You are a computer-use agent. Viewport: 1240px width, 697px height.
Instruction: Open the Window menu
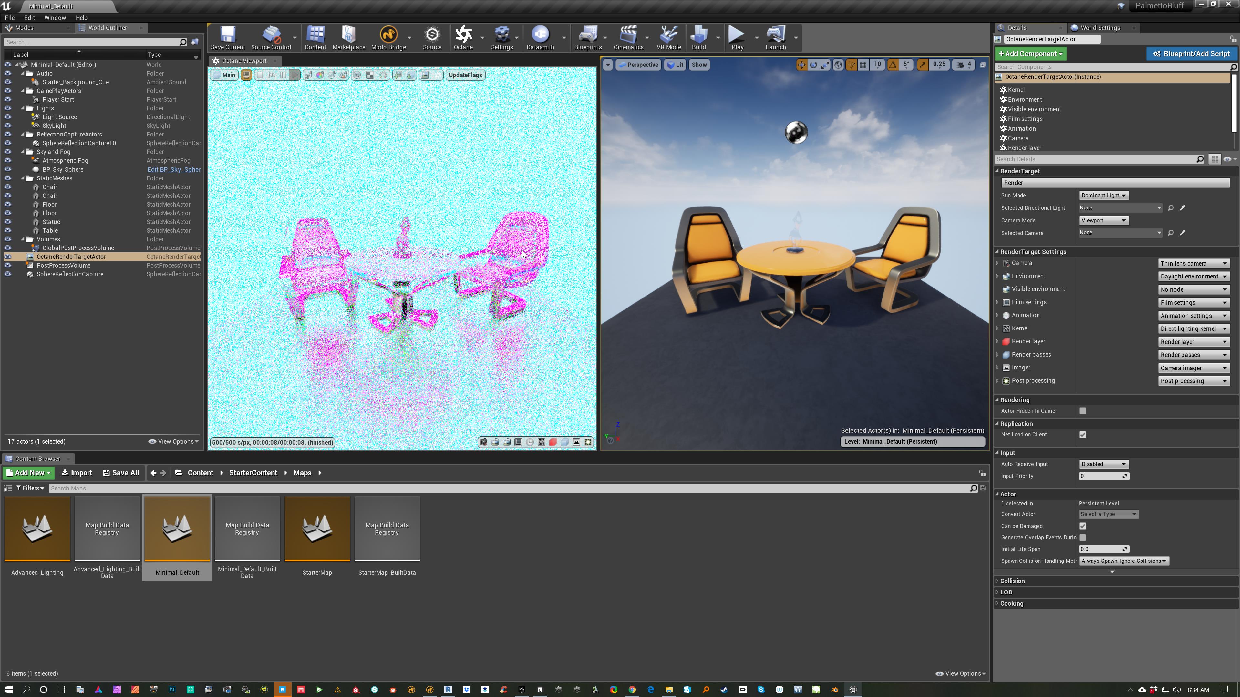tap(55, 18)
